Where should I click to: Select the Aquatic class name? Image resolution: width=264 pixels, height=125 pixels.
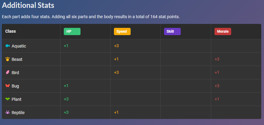tap(19, 46)
